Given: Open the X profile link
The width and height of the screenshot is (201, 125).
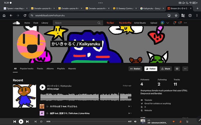Looking at the screenshot, I should (145, 107).
